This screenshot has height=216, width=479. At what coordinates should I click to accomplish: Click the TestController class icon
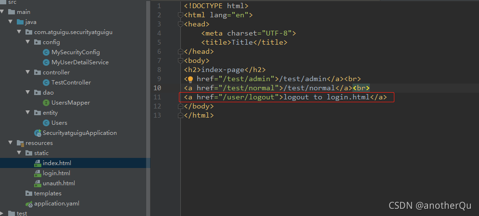click(46, 83)
